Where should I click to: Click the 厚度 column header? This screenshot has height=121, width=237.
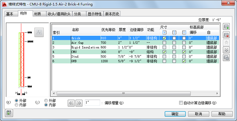click(123, 30)
